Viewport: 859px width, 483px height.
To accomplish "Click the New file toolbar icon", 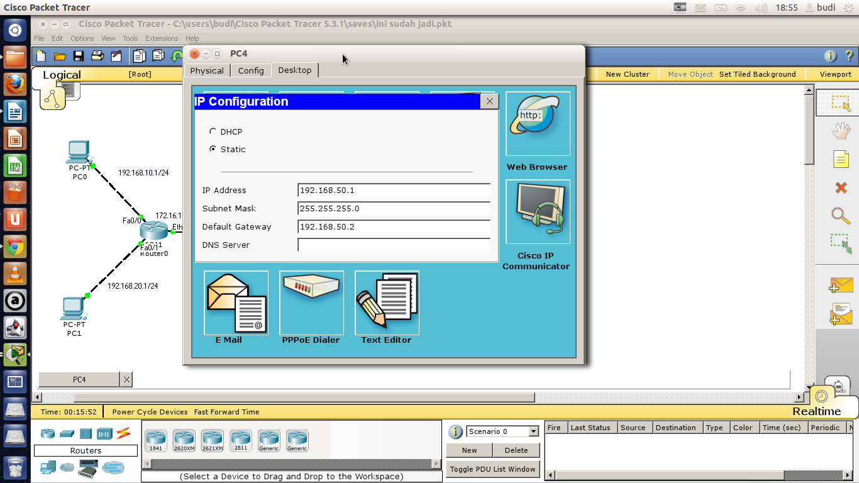I will tap(41, 56).
